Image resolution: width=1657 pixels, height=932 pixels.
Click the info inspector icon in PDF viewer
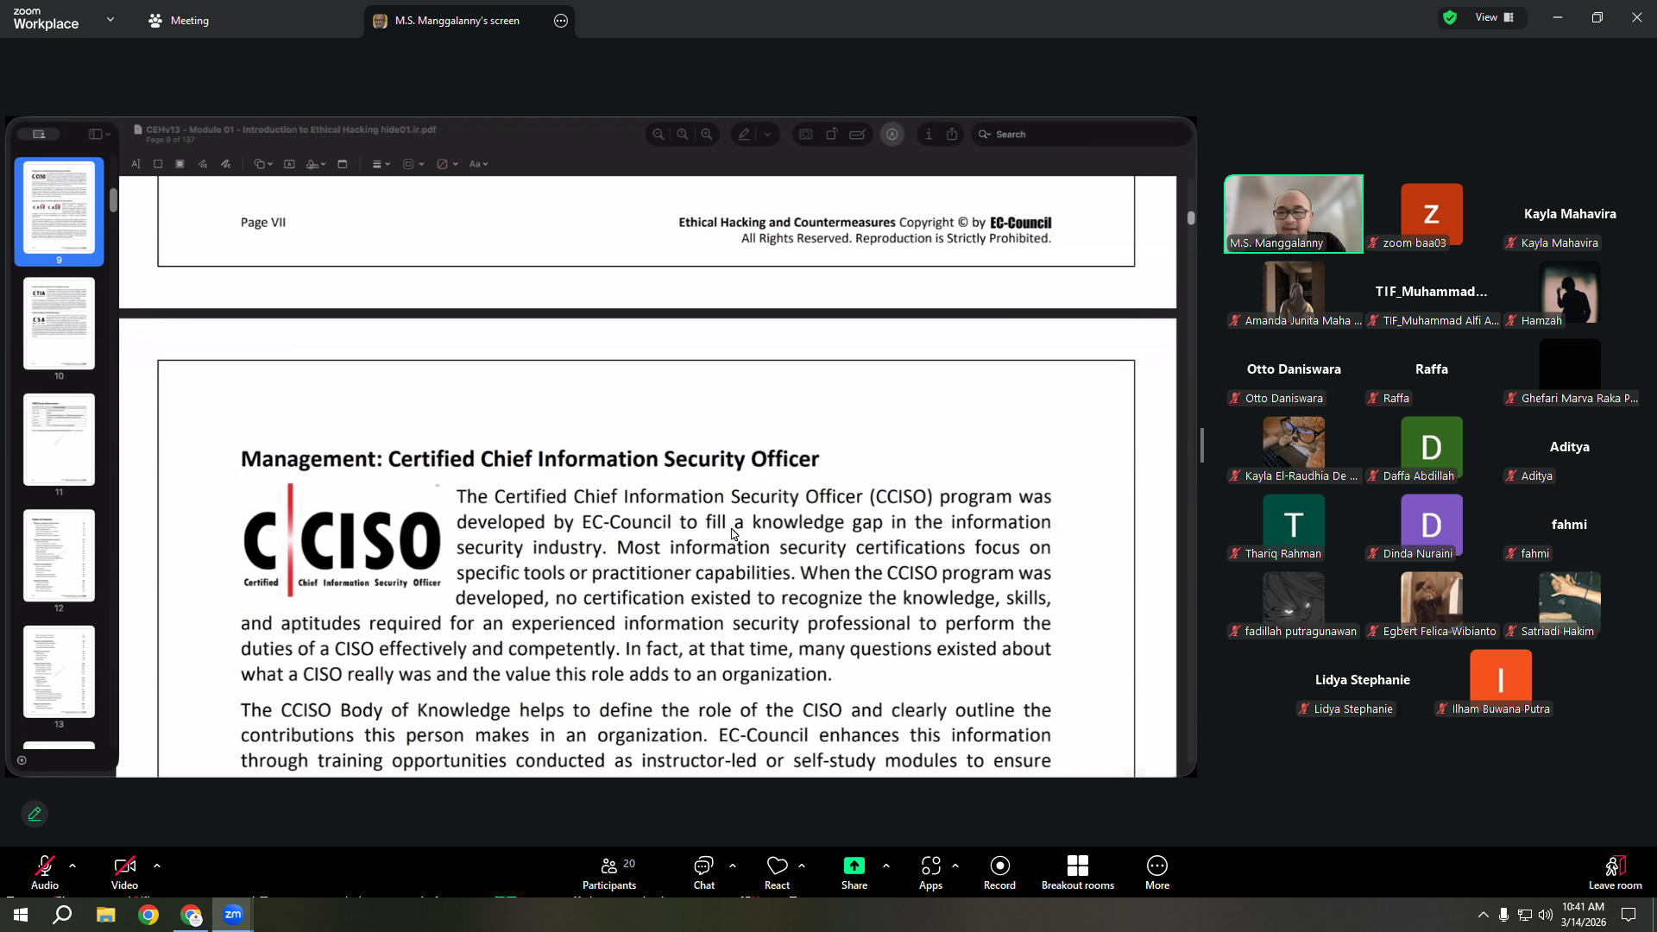click(x=929, y=135)
